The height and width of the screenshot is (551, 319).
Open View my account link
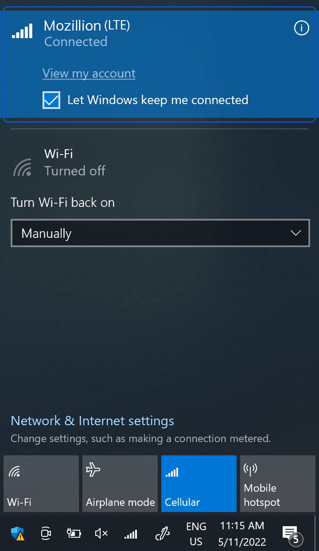(89, 74)
